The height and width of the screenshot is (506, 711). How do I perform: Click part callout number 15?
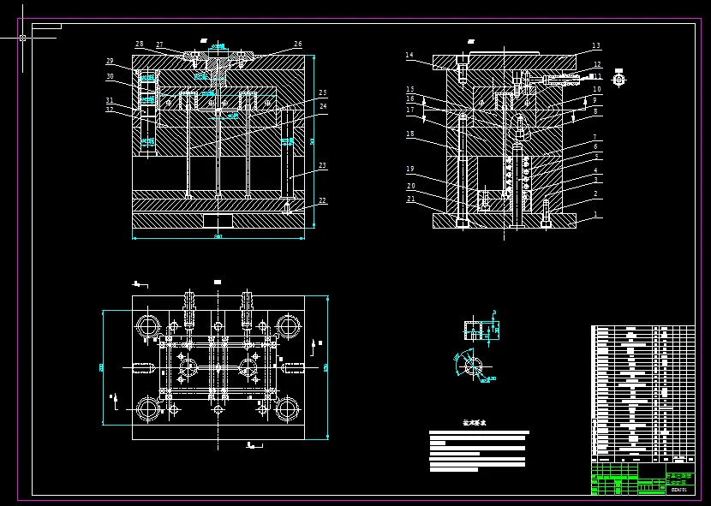coord(410,89)
